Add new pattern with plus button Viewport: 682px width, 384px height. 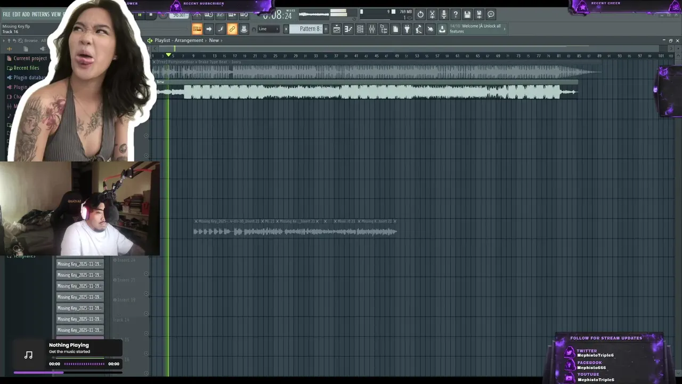326,29
